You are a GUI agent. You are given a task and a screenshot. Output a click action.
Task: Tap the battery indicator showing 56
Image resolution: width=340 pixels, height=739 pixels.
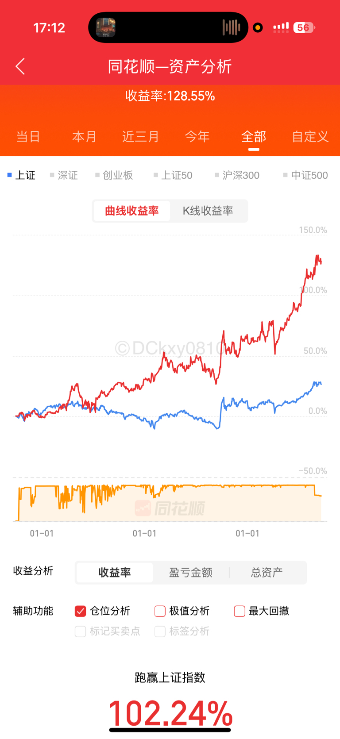[304, 27]
